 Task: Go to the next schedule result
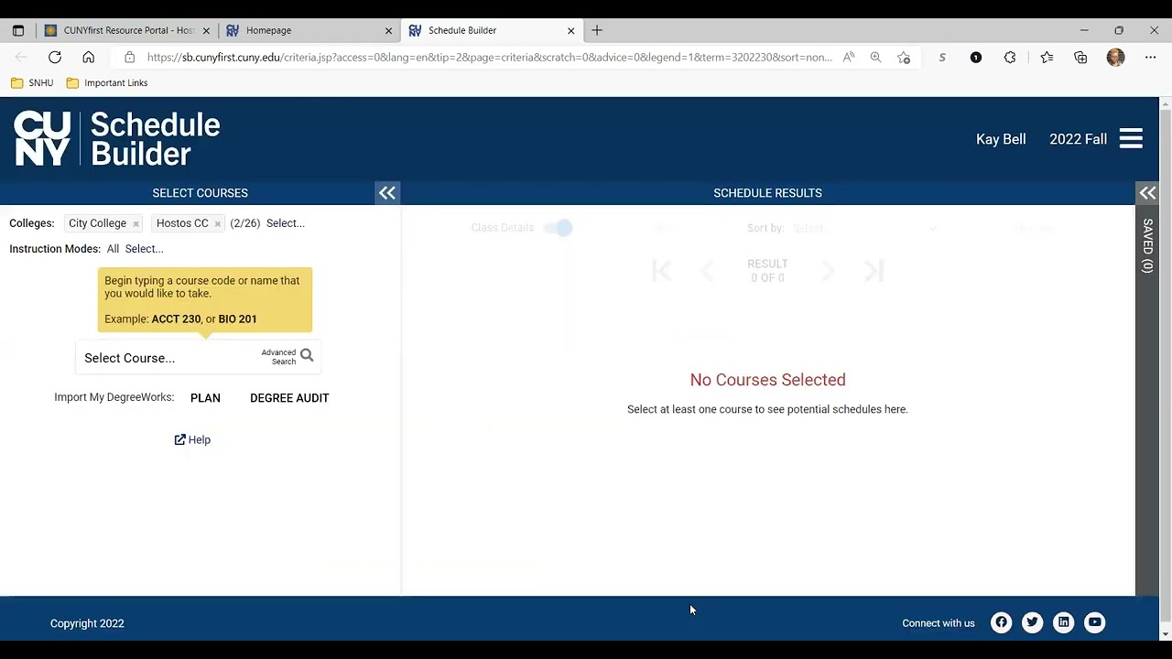pyautogui.click(x=828, y=271)
